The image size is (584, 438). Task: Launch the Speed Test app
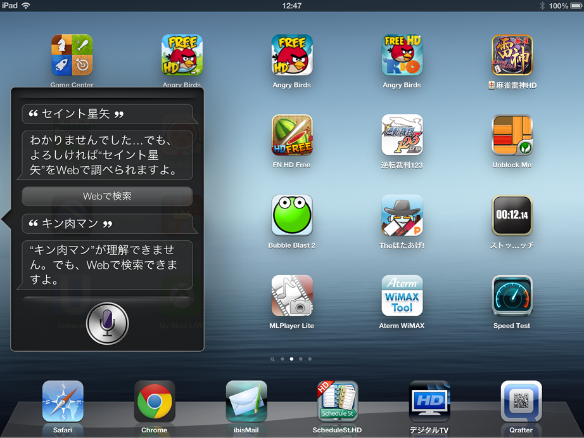tap(512, 295)
